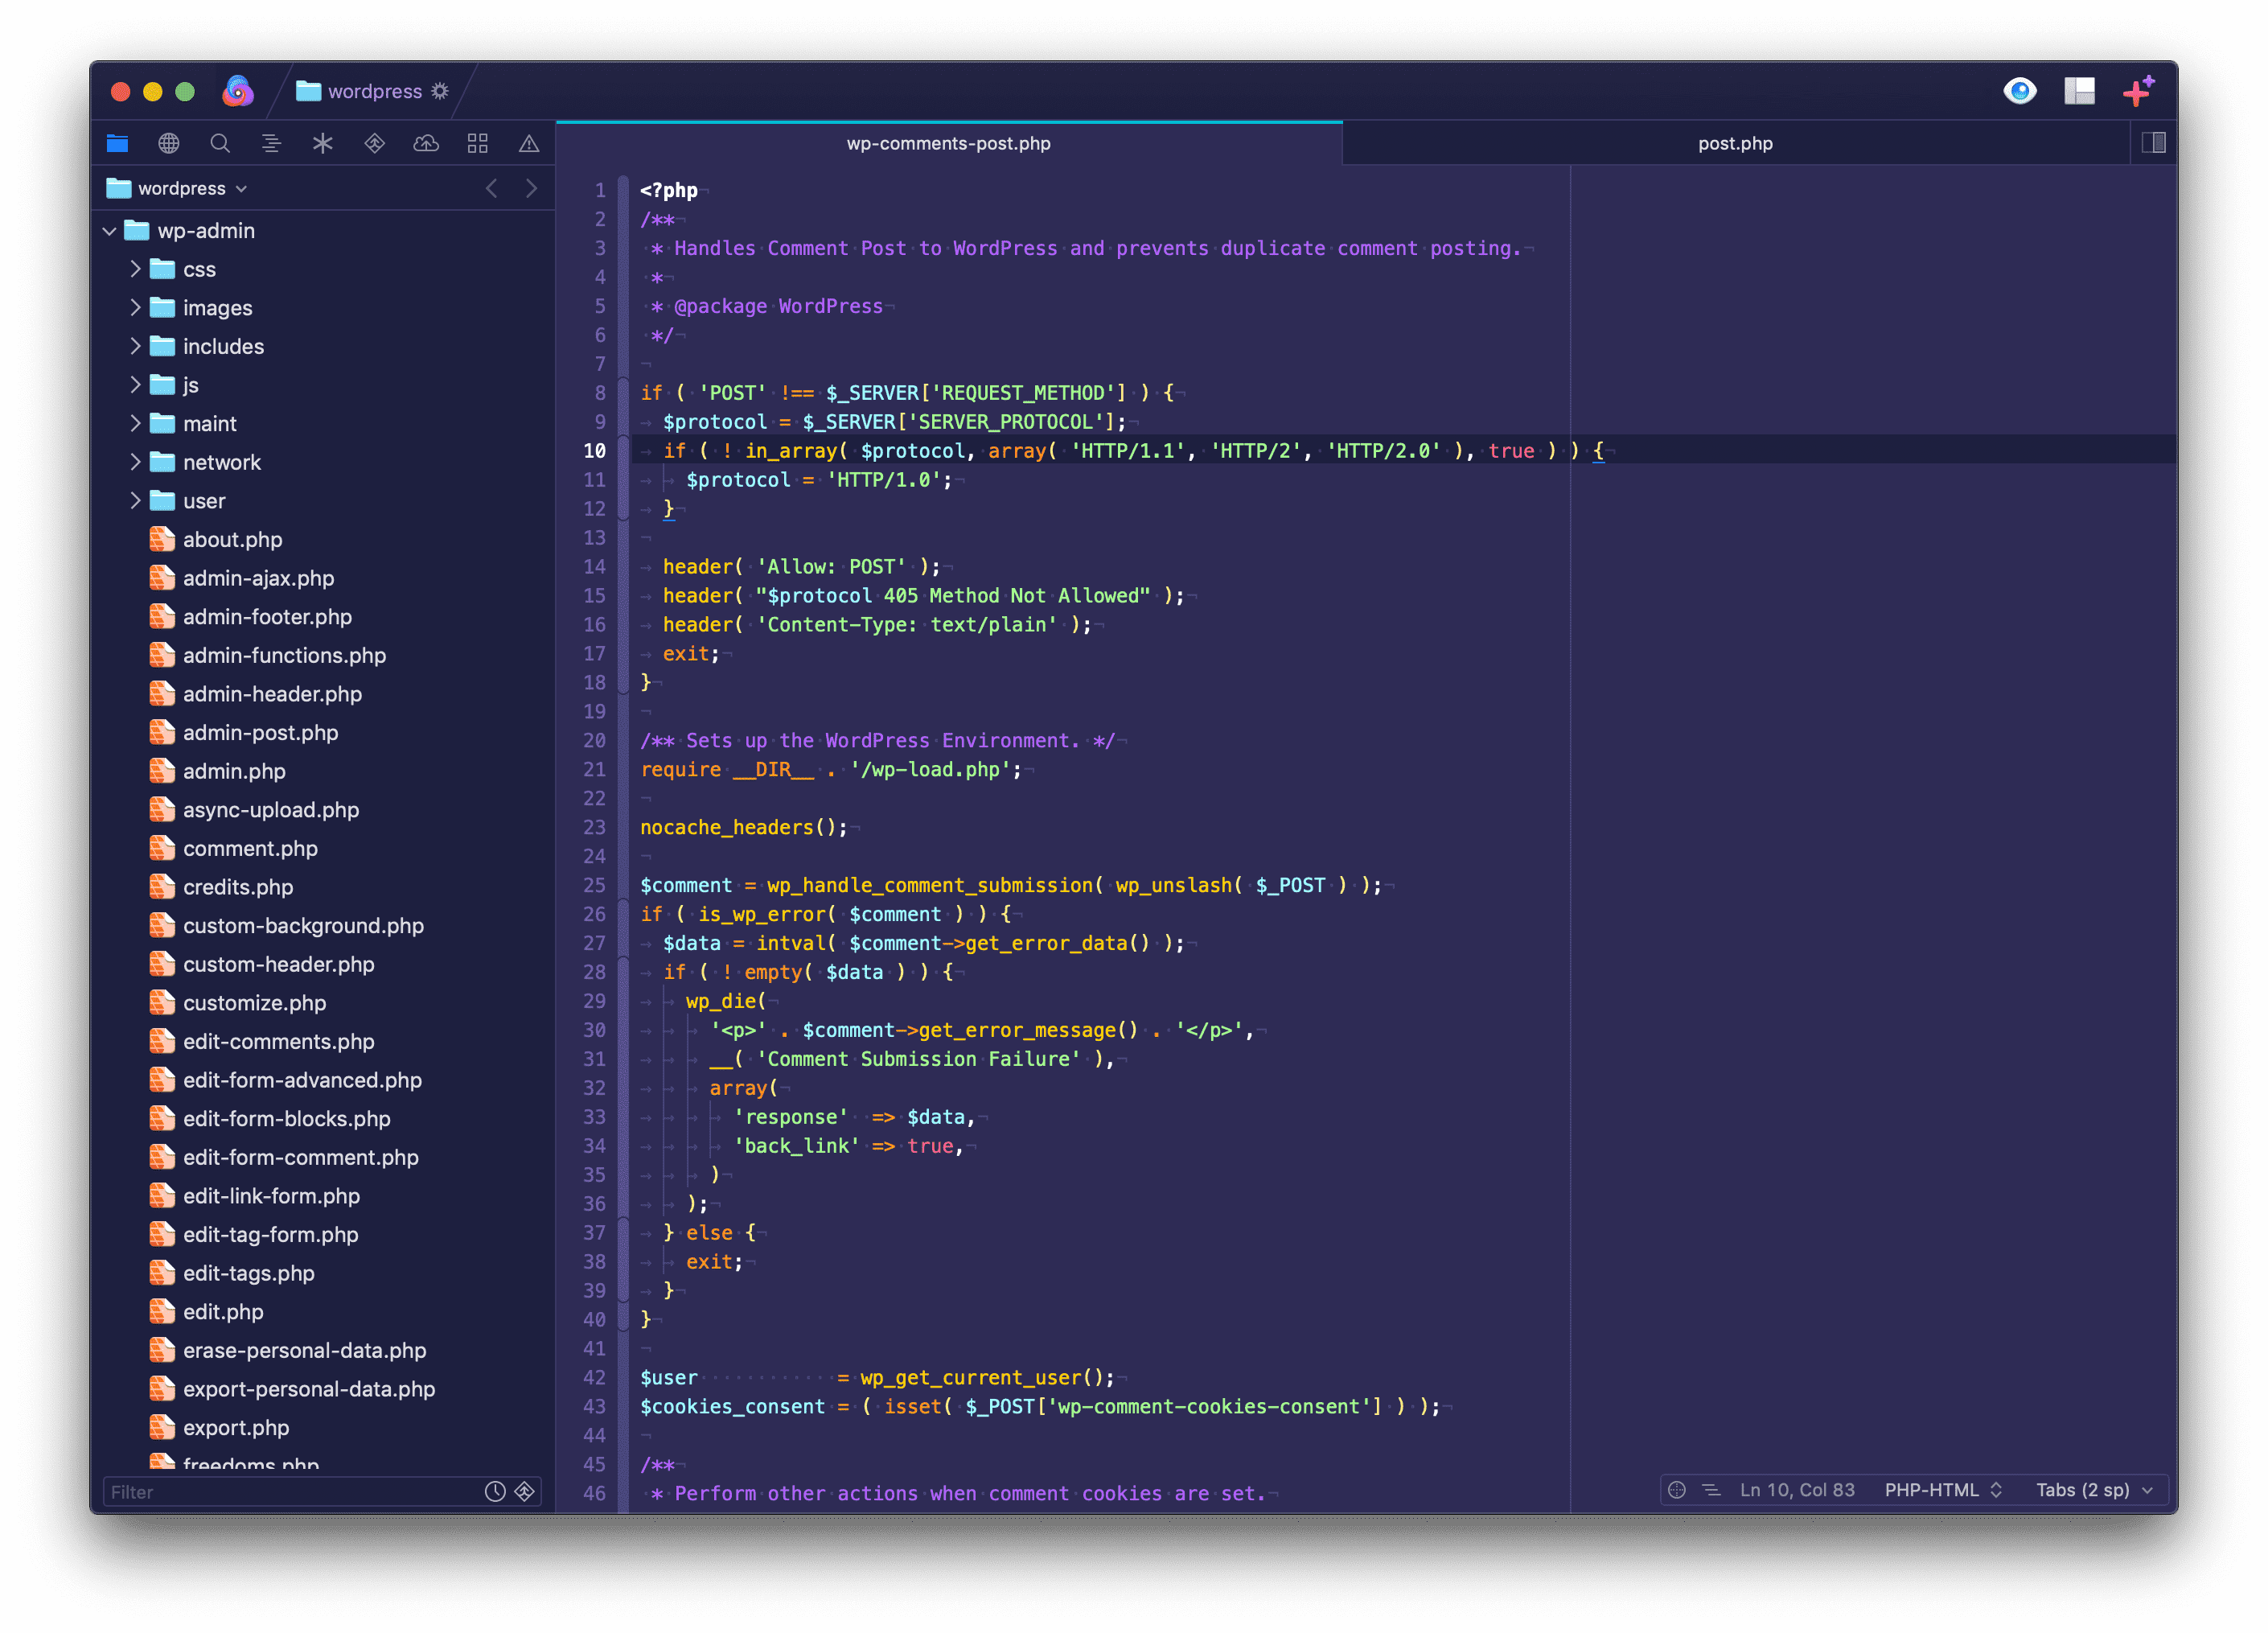Open the Git source control sidebar pane
Image resolution: width=2268 pixels, height=1633 pixels.
pyautogui.click(x=374, y=143)
